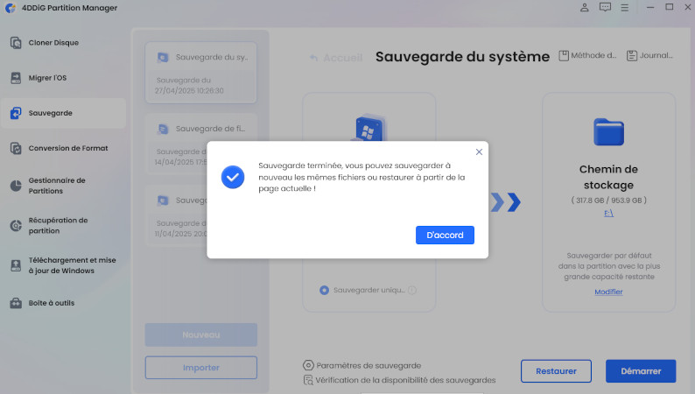Click the 4DDiG app logo
Viewport: 695px width, 394px height.
coord(11,8)
